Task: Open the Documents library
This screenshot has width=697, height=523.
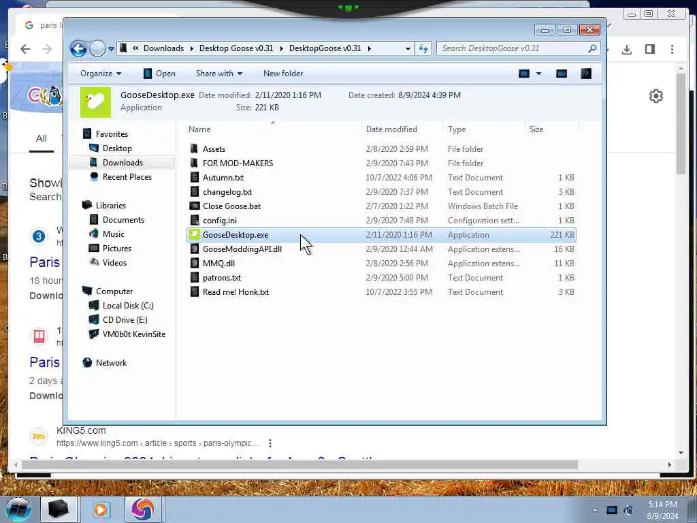Action: 123,220
